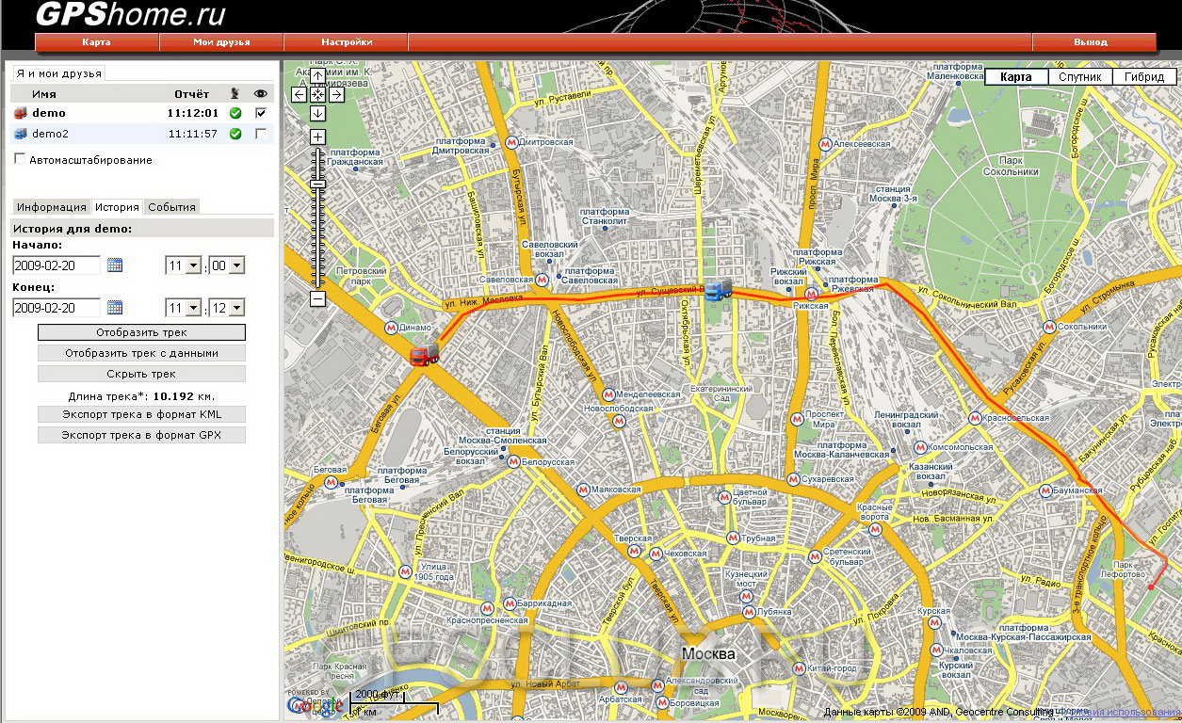Open Мои друзья in top menu
The image size is (1182, 723).
pyautogui.click(x=221, y=42)
